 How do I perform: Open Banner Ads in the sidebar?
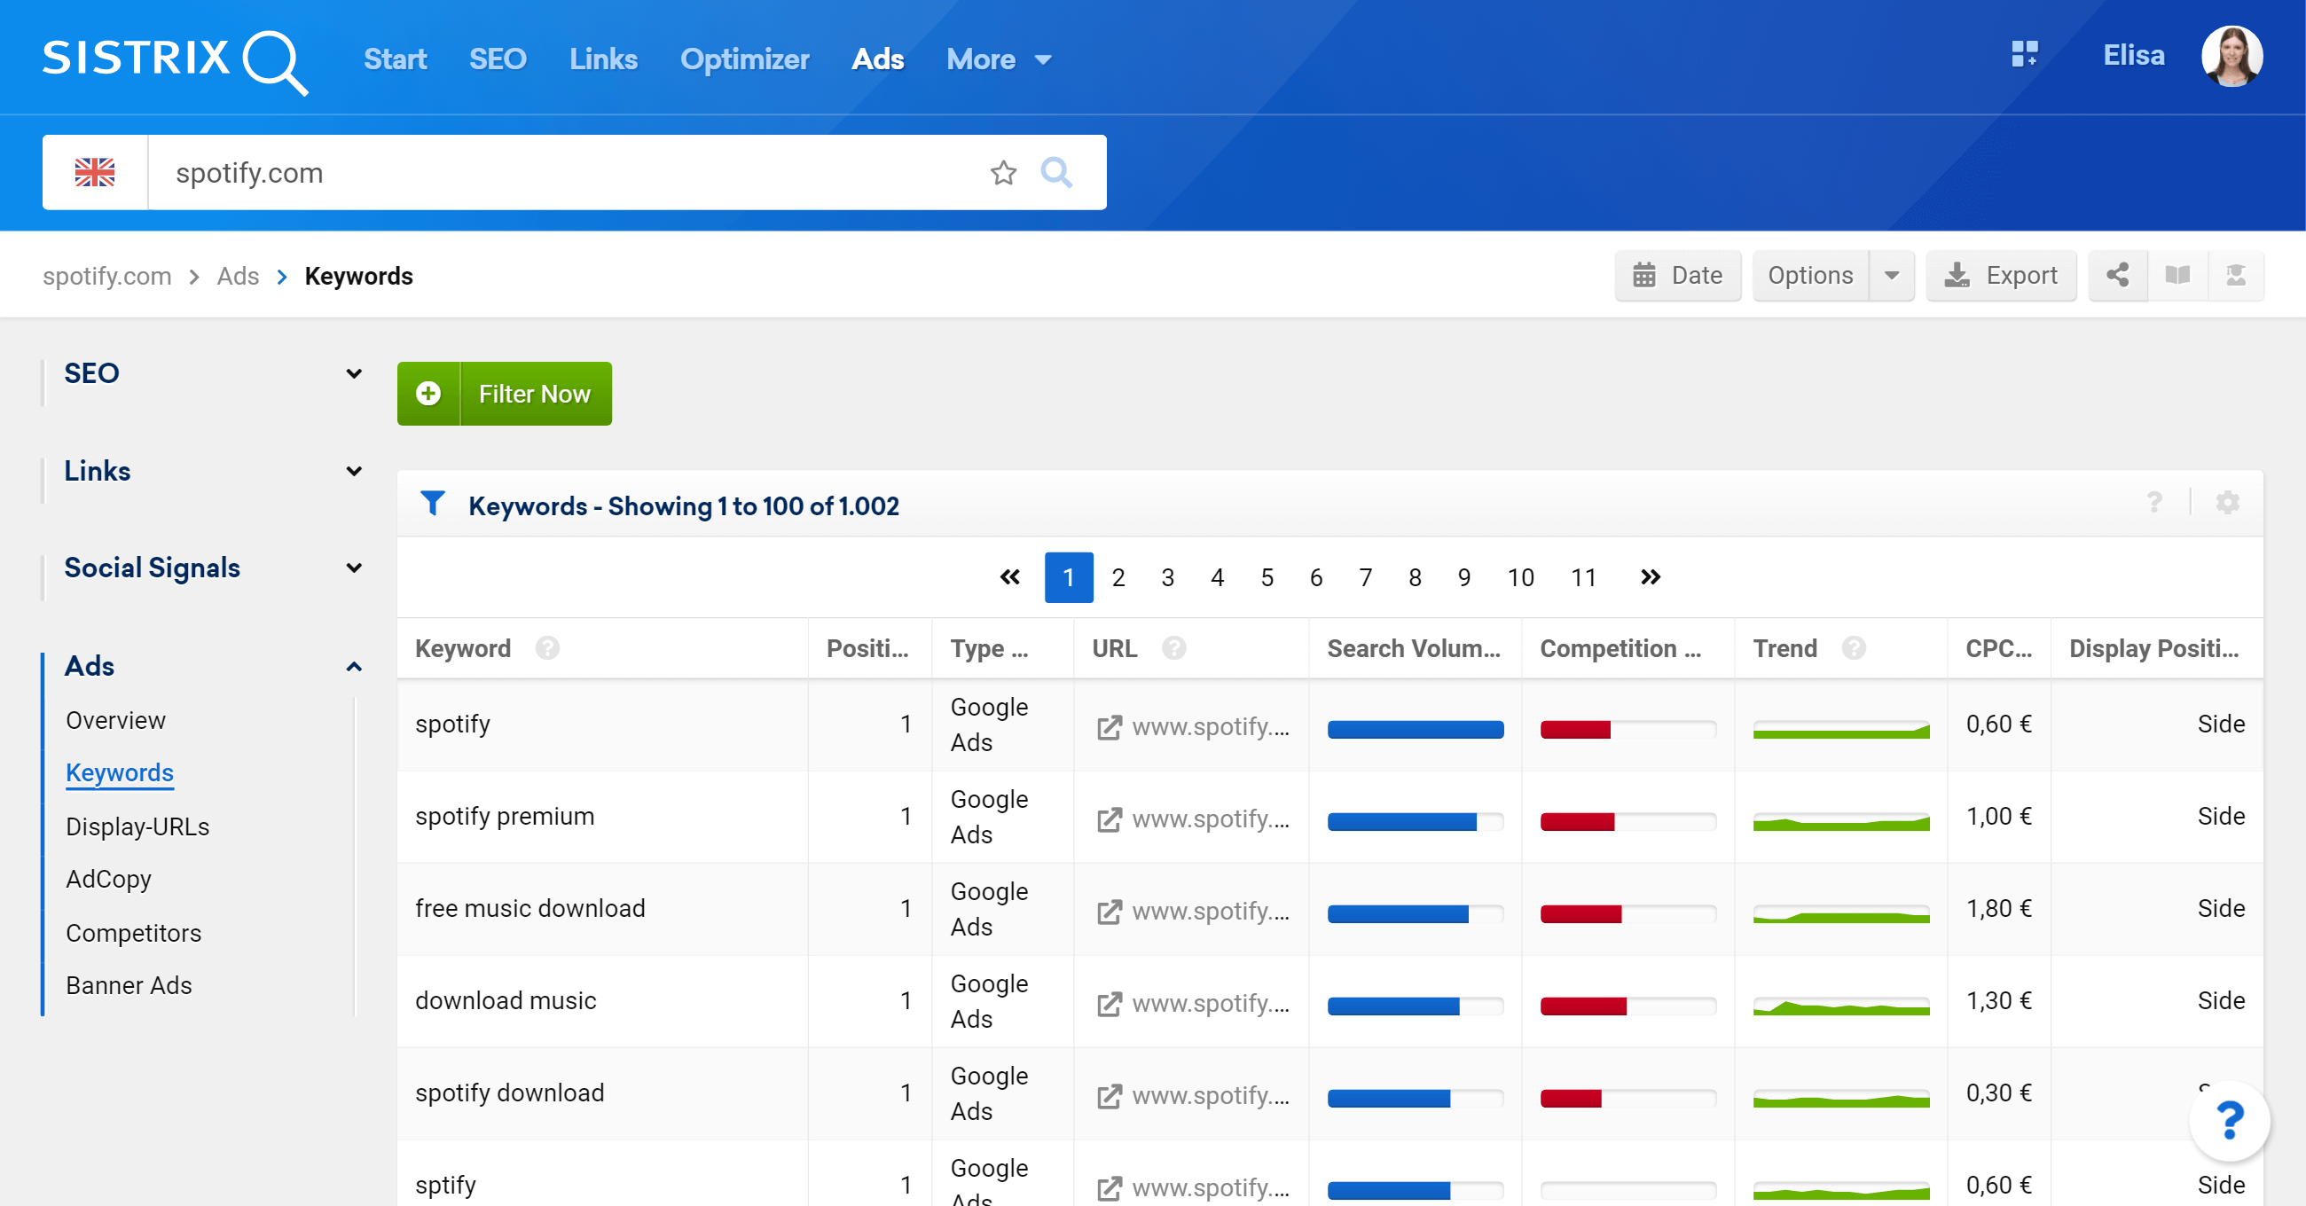(x=129, y=985)
